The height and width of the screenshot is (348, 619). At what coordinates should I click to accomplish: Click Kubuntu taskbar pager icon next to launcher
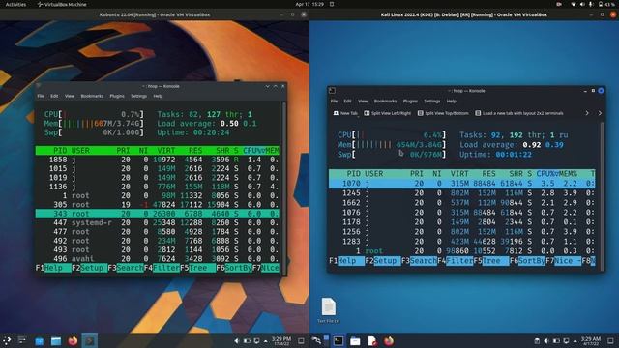point(22,340)
